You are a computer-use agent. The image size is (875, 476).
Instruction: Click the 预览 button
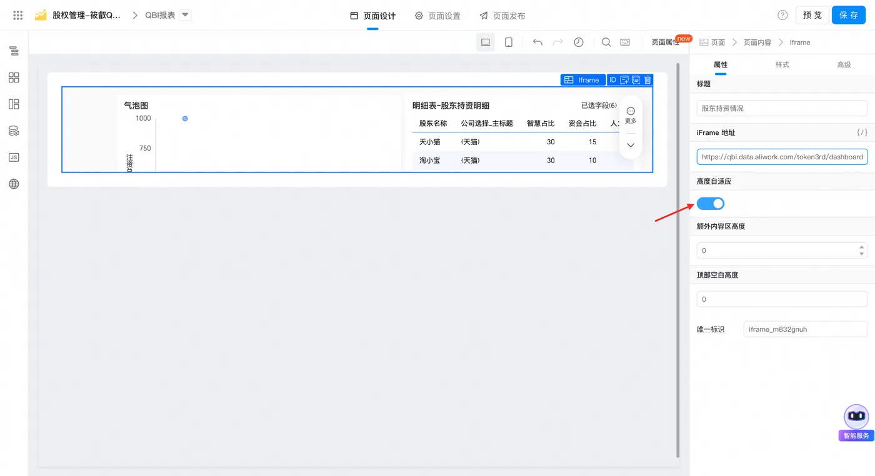[812, 15]
